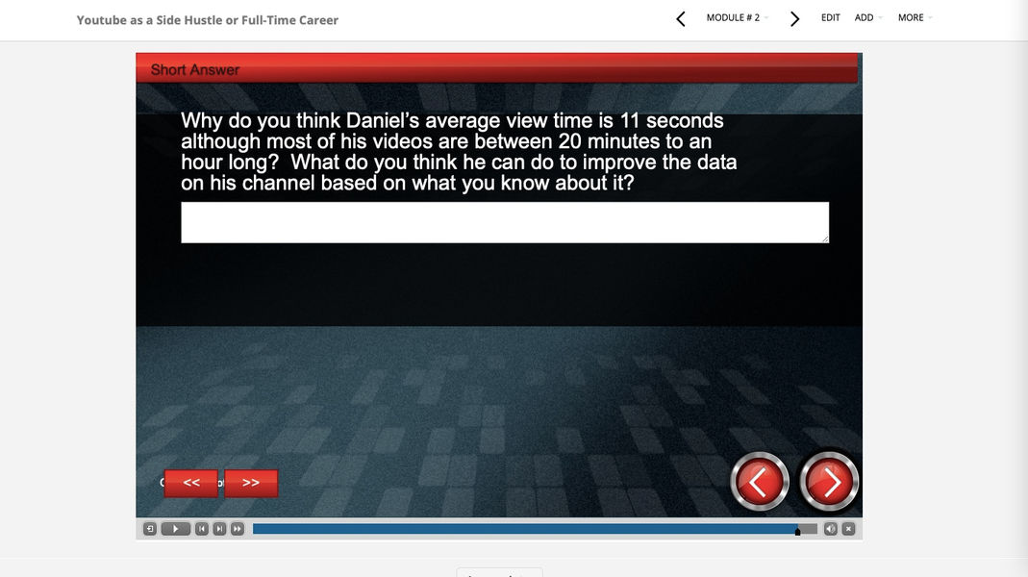
Task: Close the player with the X icon
Action: point(848,529)
